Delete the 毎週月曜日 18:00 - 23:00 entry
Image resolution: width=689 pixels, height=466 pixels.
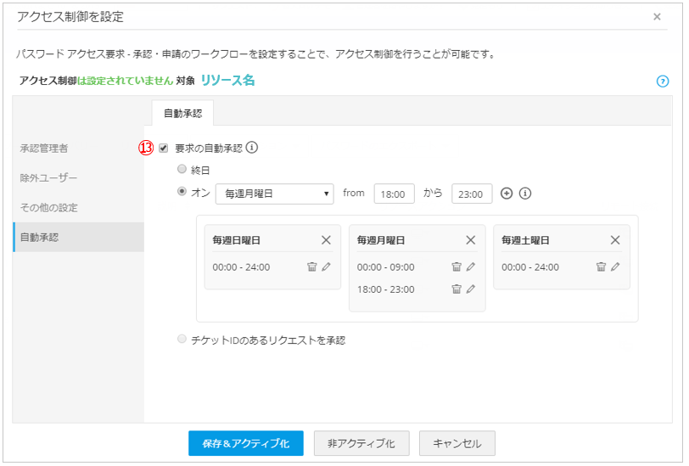coord(456,289)
